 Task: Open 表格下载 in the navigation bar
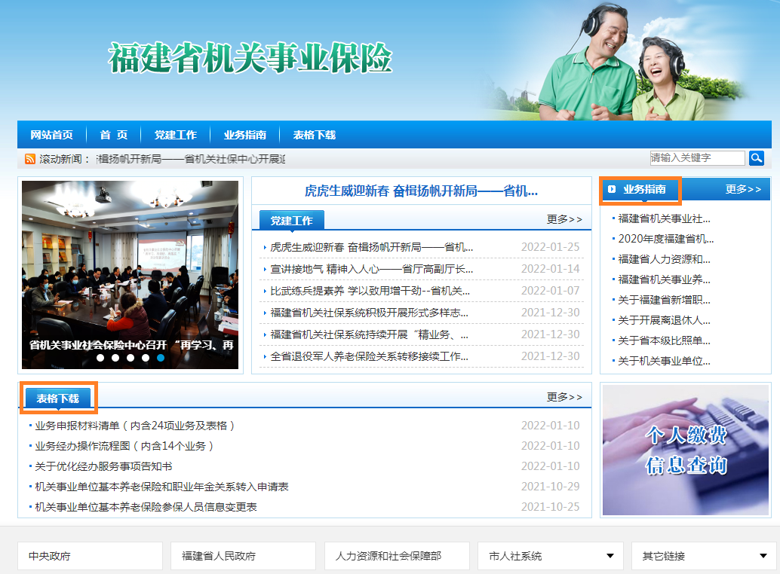(314, 135)
